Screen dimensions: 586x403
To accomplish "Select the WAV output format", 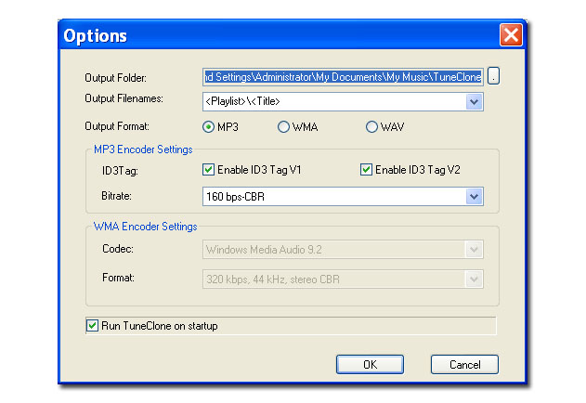I will pyautogui.click(x=384, y=127).
